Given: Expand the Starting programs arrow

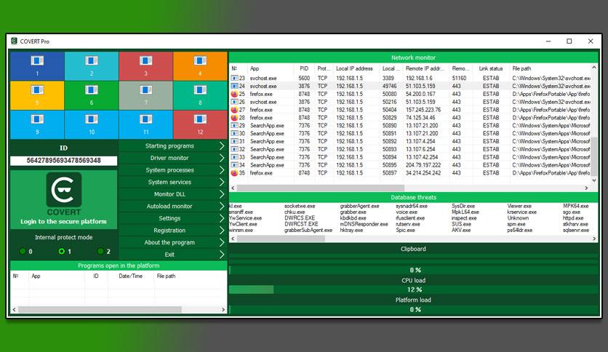Looking at the screenshot, I should click(222, 145).
